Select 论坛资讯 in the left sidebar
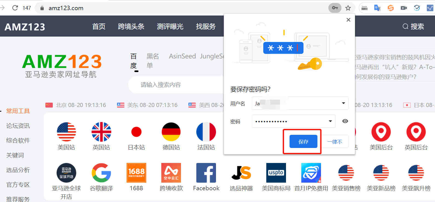This screenshot has width=435, height=202. (x=18, y=126)
